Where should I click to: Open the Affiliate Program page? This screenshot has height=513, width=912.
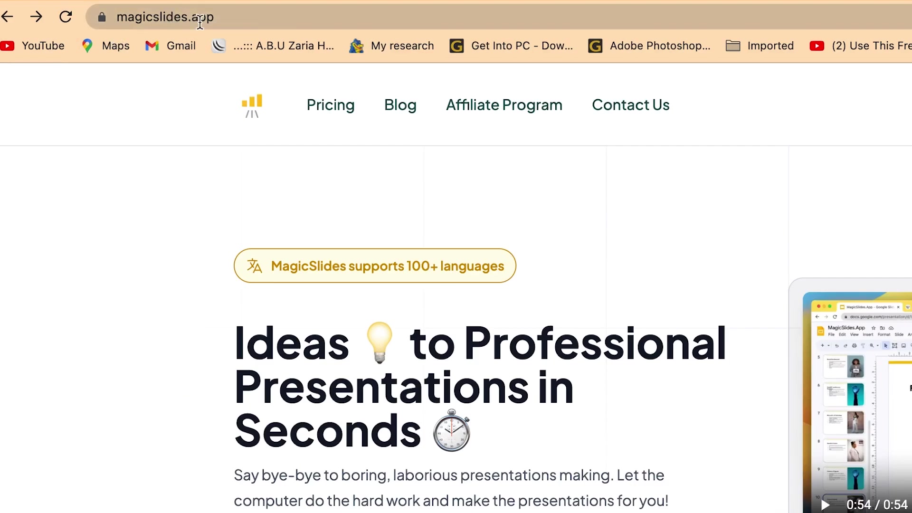click(504, 105)
